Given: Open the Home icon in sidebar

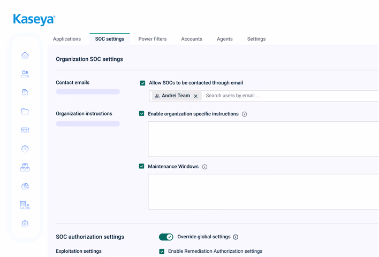Looking at the screenshot, I should pyautogui.click(x=25, y=55).
